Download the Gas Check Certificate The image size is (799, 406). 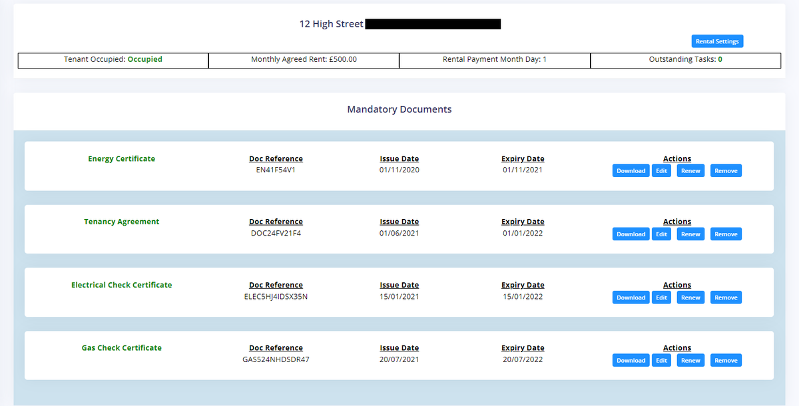pos(631,360)
